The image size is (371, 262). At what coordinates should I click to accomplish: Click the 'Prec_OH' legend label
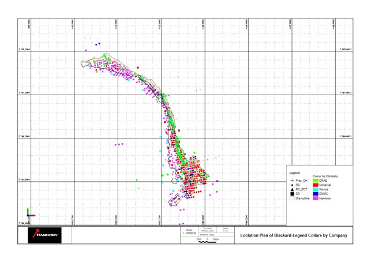(301, 181)
